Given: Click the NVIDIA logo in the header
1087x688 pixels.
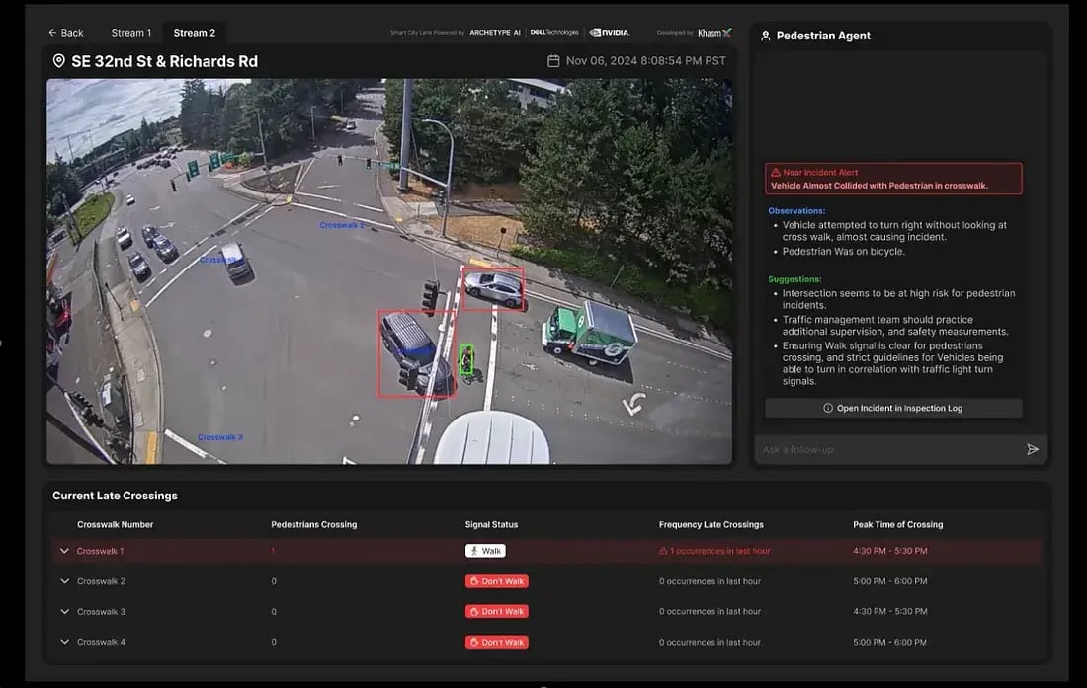Looking at the screenshot, I should click(610, 32).
